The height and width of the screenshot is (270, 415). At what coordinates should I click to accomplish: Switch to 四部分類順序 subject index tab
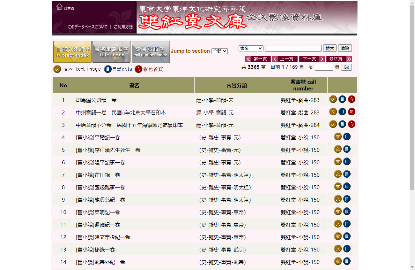pos(72,52)
